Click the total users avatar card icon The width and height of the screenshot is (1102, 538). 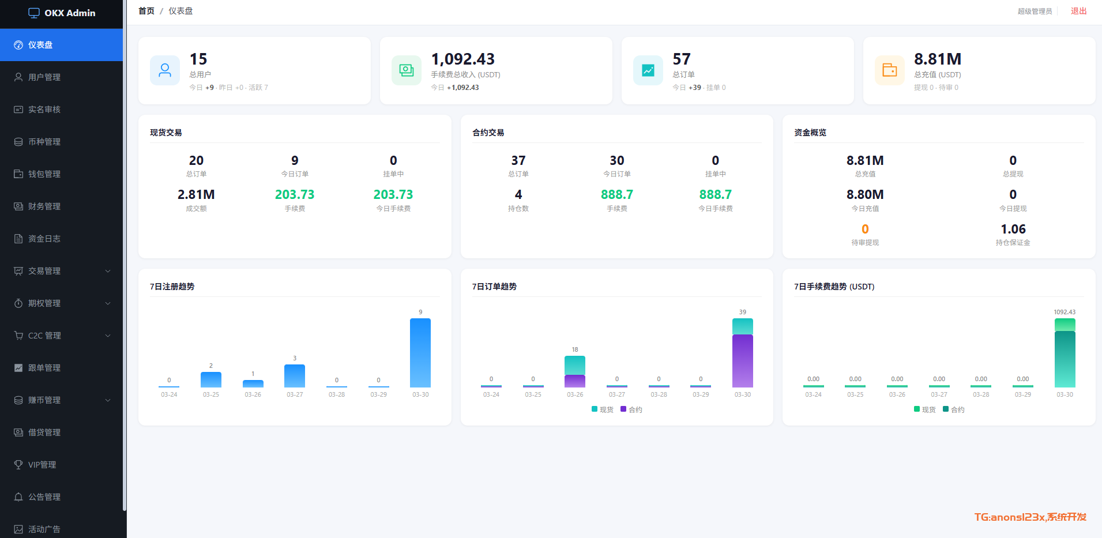click(165, 70)
